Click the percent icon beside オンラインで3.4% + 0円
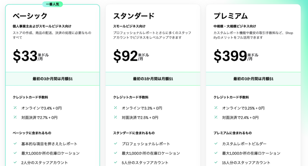308x166 pixels. (x=15, y=108)
